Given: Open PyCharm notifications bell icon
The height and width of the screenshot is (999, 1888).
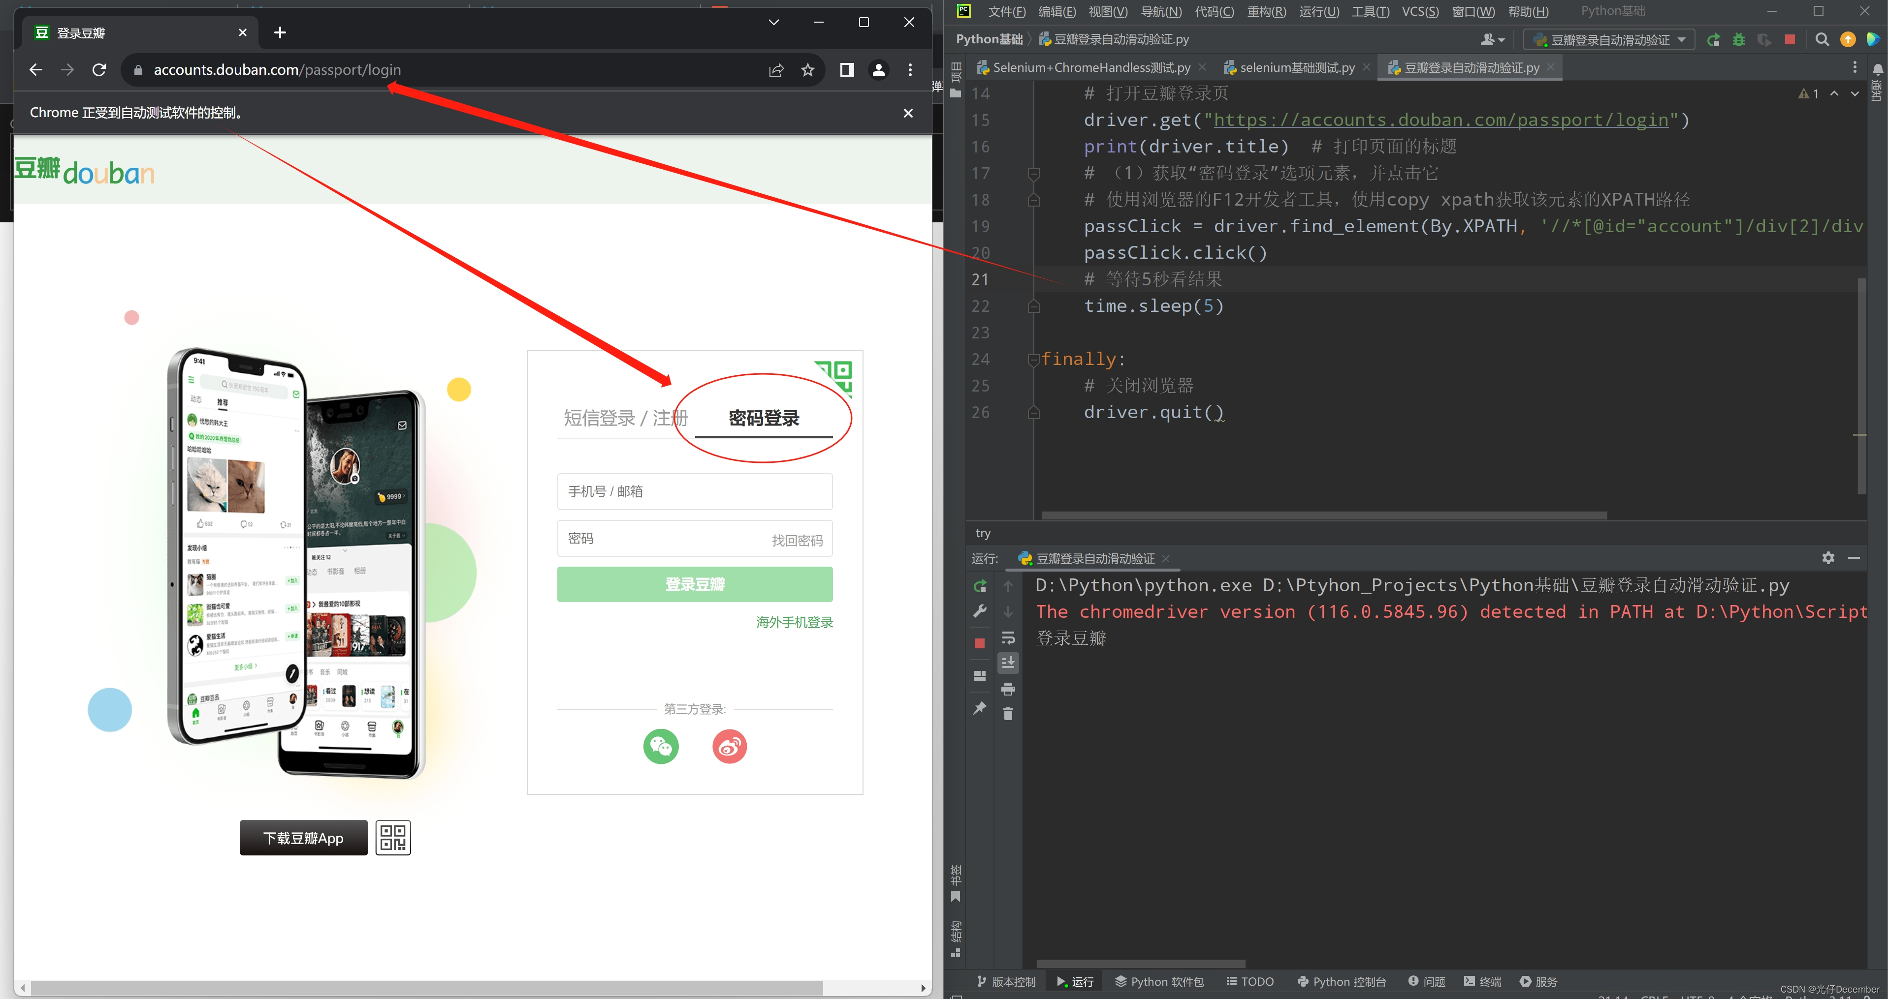Looking at the screenshot, I should pos(1878,69).
